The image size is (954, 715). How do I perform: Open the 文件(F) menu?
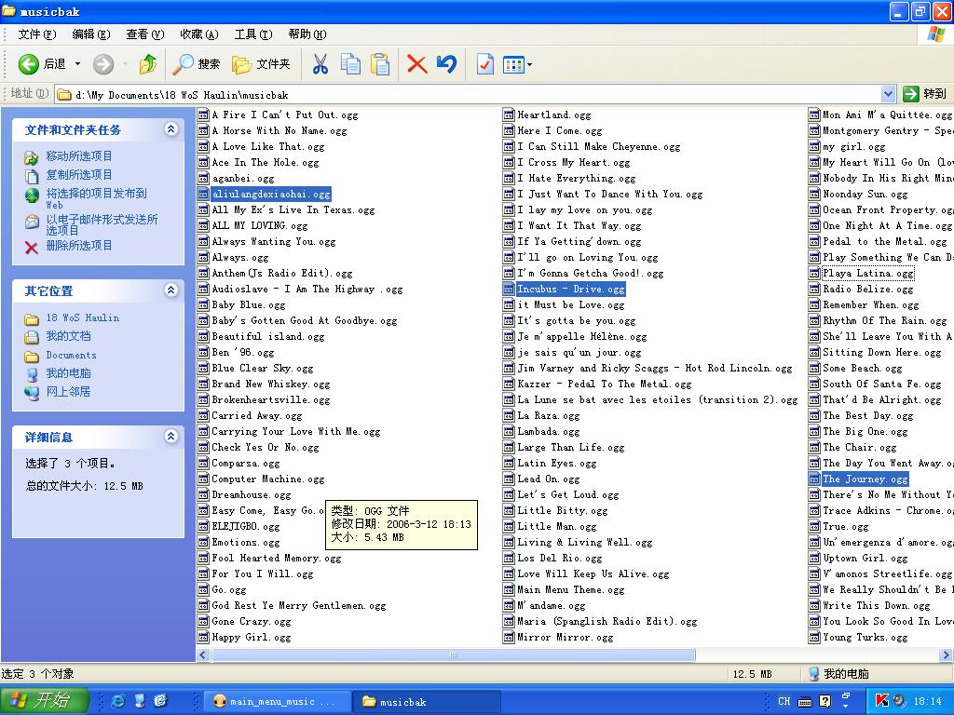[36, 34]
